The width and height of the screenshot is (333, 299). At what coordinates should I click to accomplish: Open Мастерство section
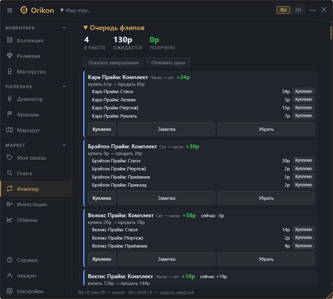[36, 72]
